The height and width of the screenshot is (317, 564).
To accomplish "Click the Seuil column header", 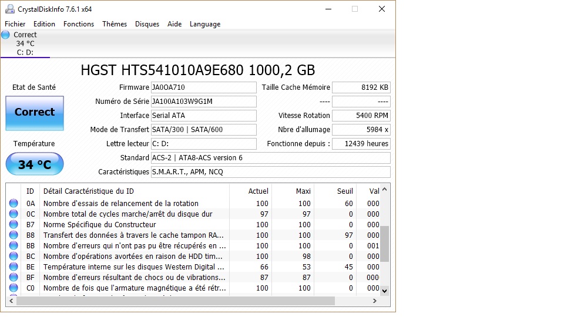I will (335, 191).
